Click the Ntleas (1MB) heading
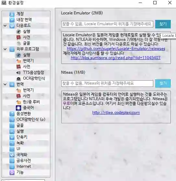Viewport: 176px width, 181px height. 73,72
